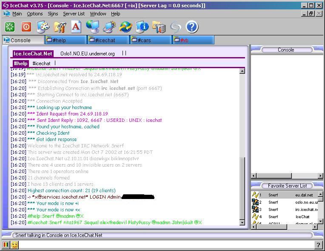Image resolution: width=325 pixels, height=251 pixels.
Task: Click the 'Highest connection count: 21' line
Action: (63, 190)
